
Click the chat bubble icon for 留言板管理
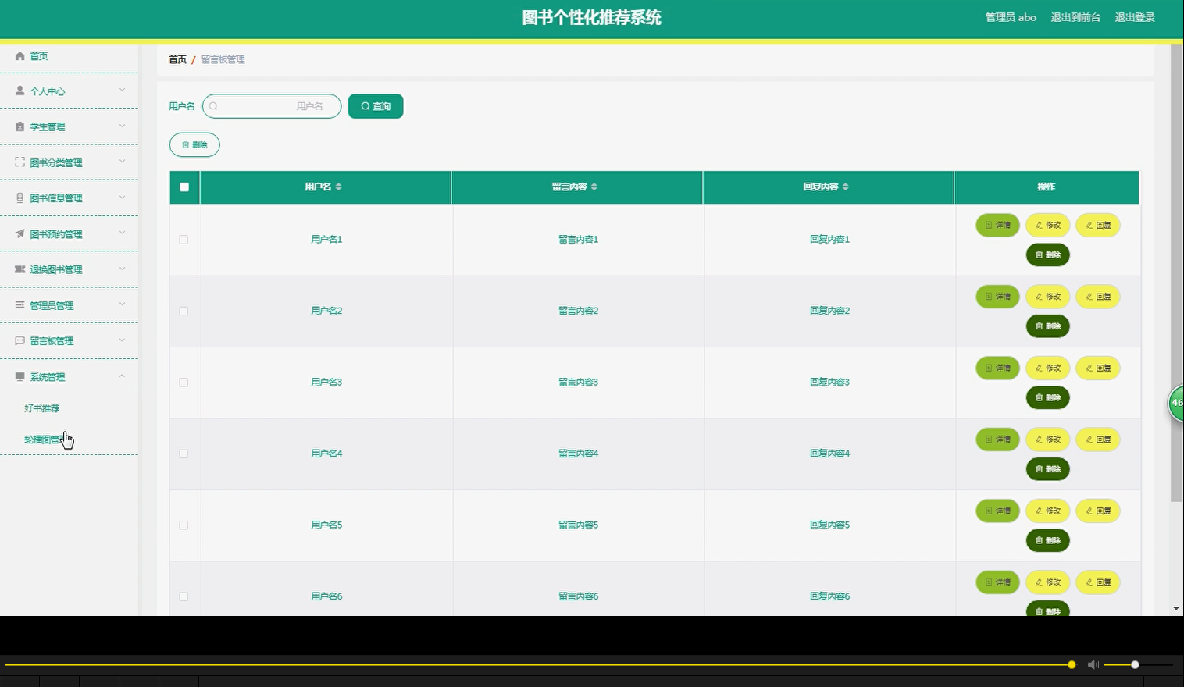[x=20, y=341]
